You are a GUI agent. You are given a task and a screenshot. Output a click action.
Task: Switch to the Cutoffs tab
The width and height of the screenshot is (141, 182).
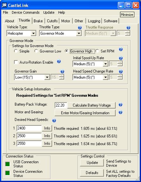pyautogui.click(x=52, y=21)
